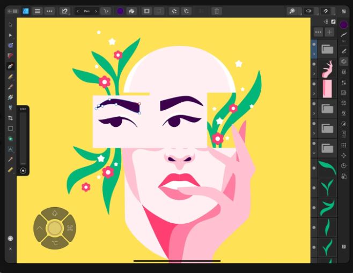The width and height of the screenshot is (353, 273).
Task: Tap the Command modifier on command controller
Action: [70, 228]
